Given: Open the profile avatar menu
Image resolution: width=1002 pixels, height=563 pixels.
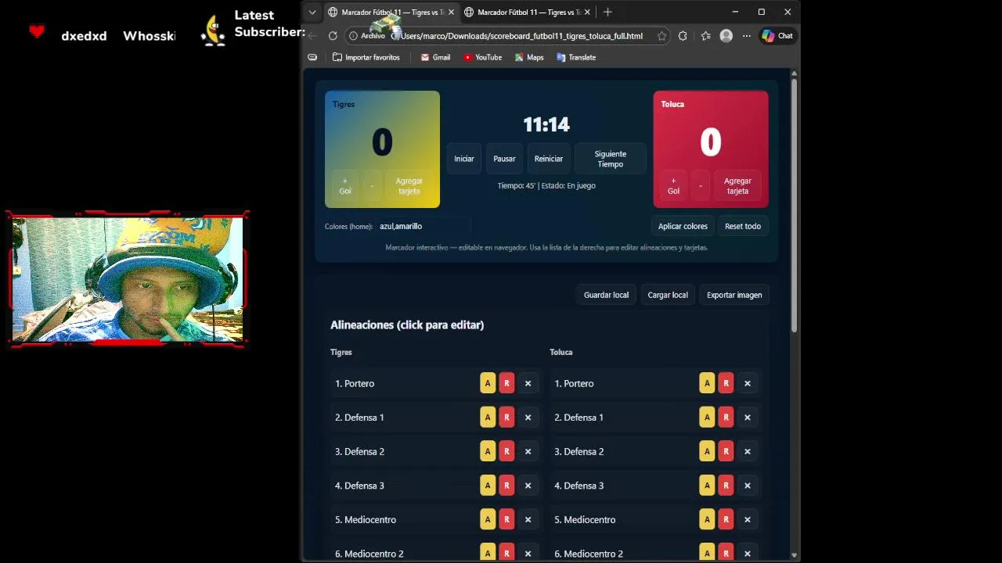Looking at the screenshot, I should 726,36.
